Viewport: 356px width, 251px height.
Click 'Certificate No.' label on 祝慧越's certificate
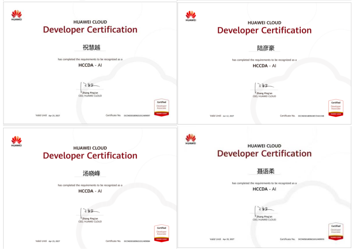(x=113, y=115)
